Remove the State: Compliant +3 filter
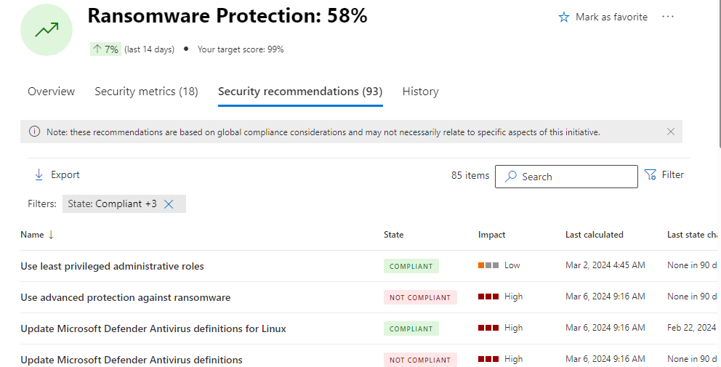Viewport: 721px width, 367px height. click(169, 204)
